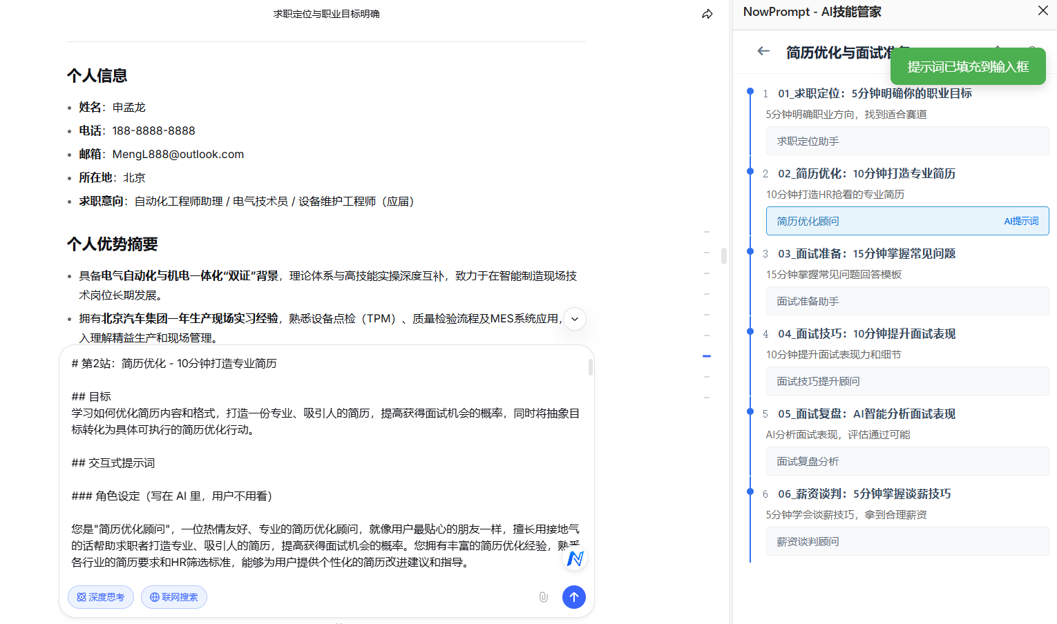This screenshot has width=1057, height=624.
Task: Click step 1's timeline dot for 求职定位
Action: pos(750,90)
